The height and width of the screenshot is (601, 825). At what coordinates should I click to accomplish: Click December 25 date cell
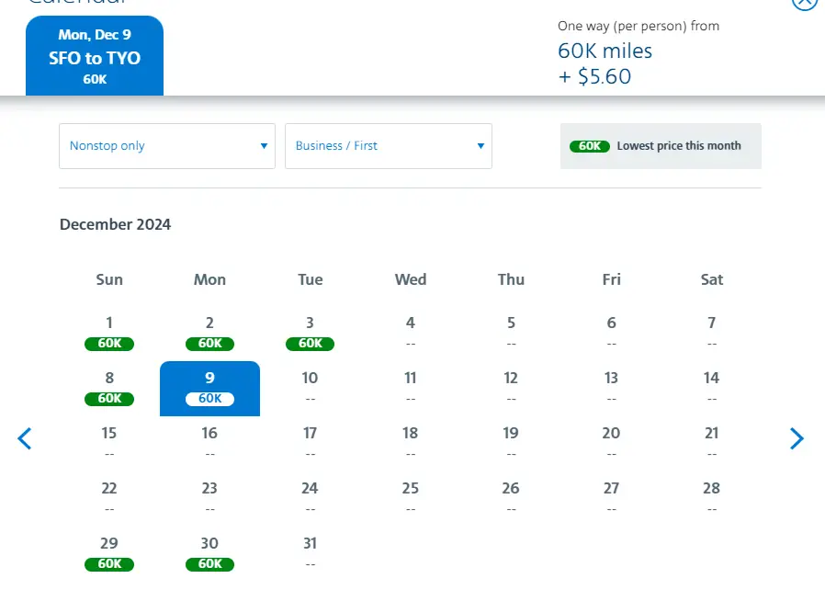410,496
